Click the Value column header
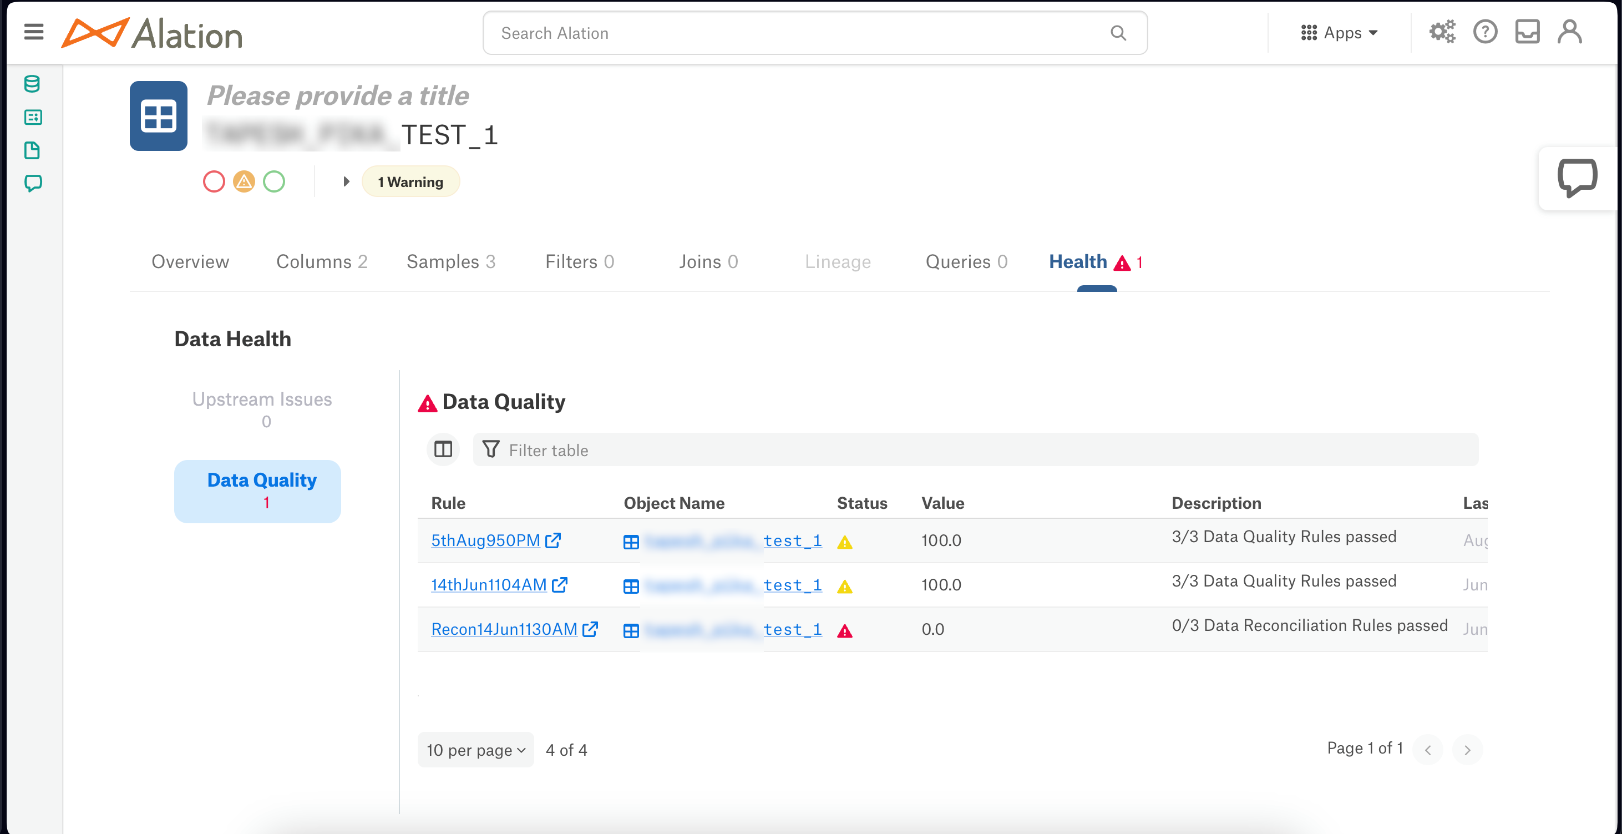 coord(942,503)
